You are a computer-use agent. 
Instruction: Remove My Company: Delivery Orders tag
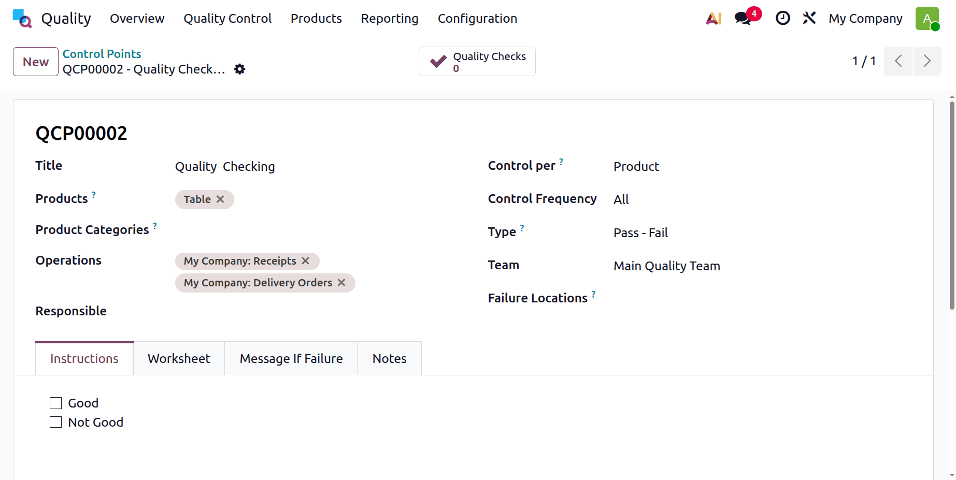click(x=341, y=283)
